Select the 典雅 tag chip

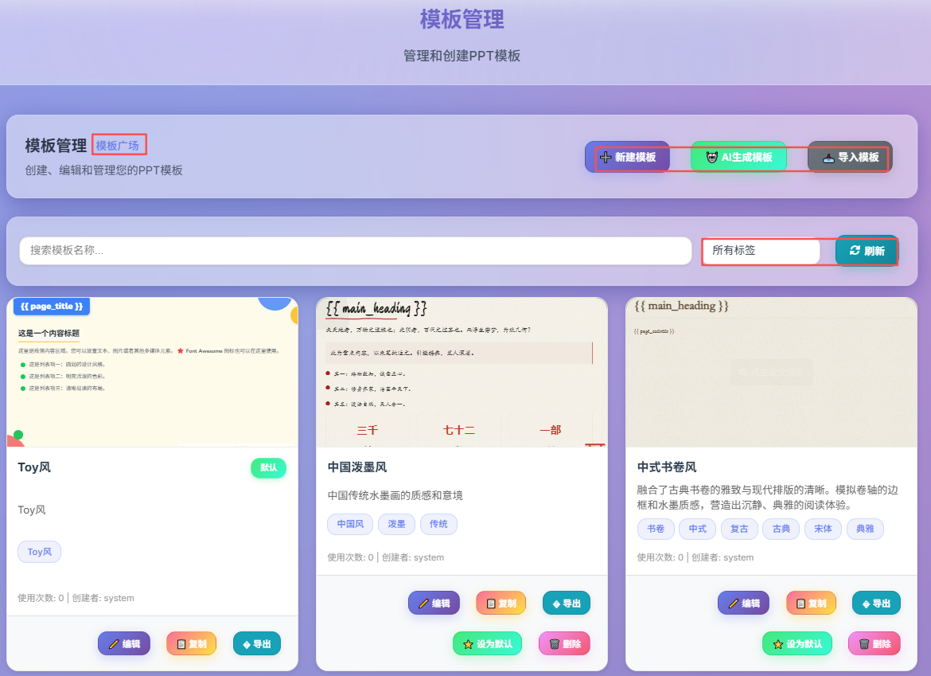pos(865,529)
